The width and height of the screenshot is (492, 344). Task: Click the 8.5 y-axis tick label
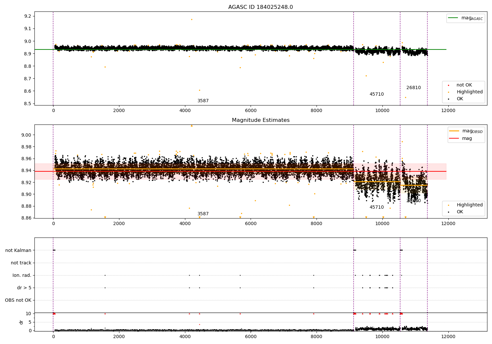tap(28, 104)
